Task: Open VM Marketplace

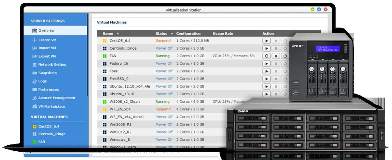Action: coord(52,106)
